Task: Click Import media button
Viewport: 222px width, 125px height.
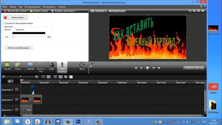Action: [x=39, y=11]
